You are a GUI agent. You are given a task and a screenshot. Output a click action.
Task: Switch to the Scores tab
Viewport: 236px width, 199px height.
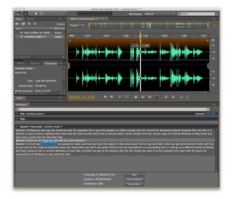(31, 19)
